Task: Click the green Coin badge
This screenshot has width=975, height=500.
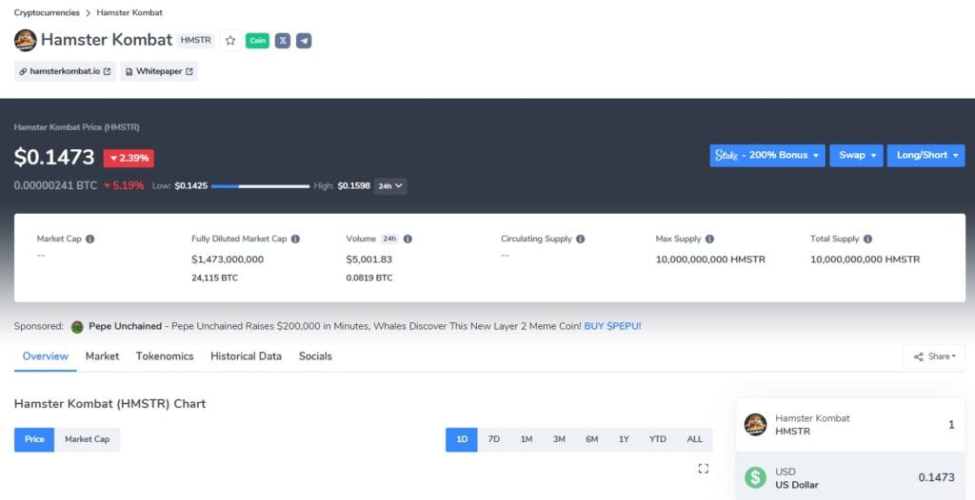Action: 257,41
